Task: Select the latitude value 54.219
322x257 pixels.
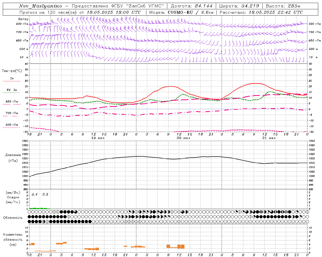Action: click(x=250, y=6)
